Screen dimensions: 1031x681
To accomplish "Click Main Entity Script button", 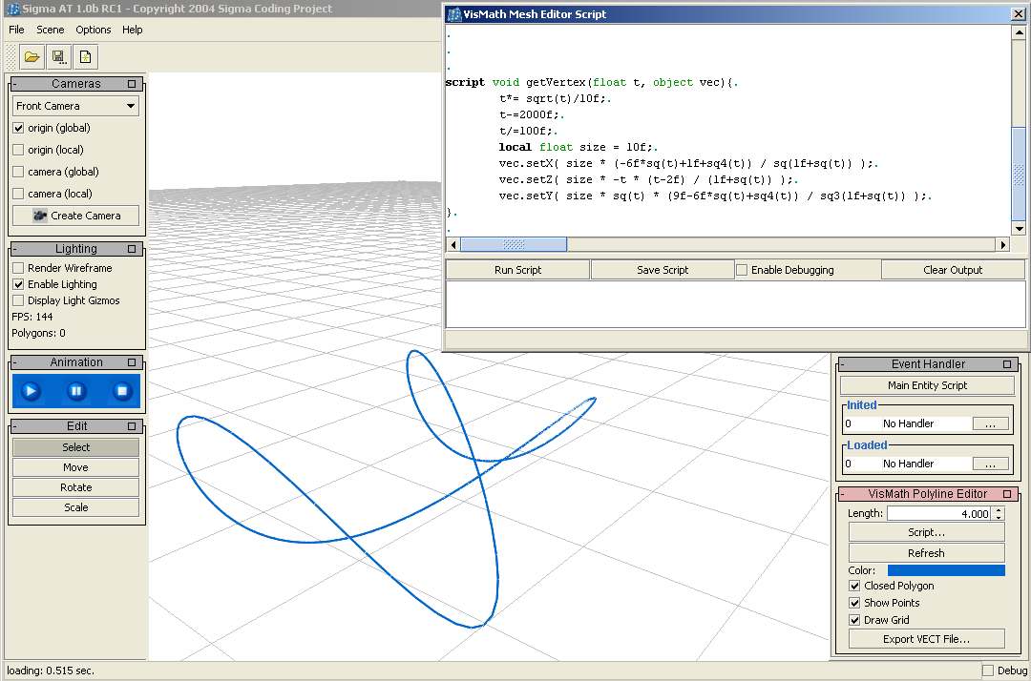I will point(927,385).
